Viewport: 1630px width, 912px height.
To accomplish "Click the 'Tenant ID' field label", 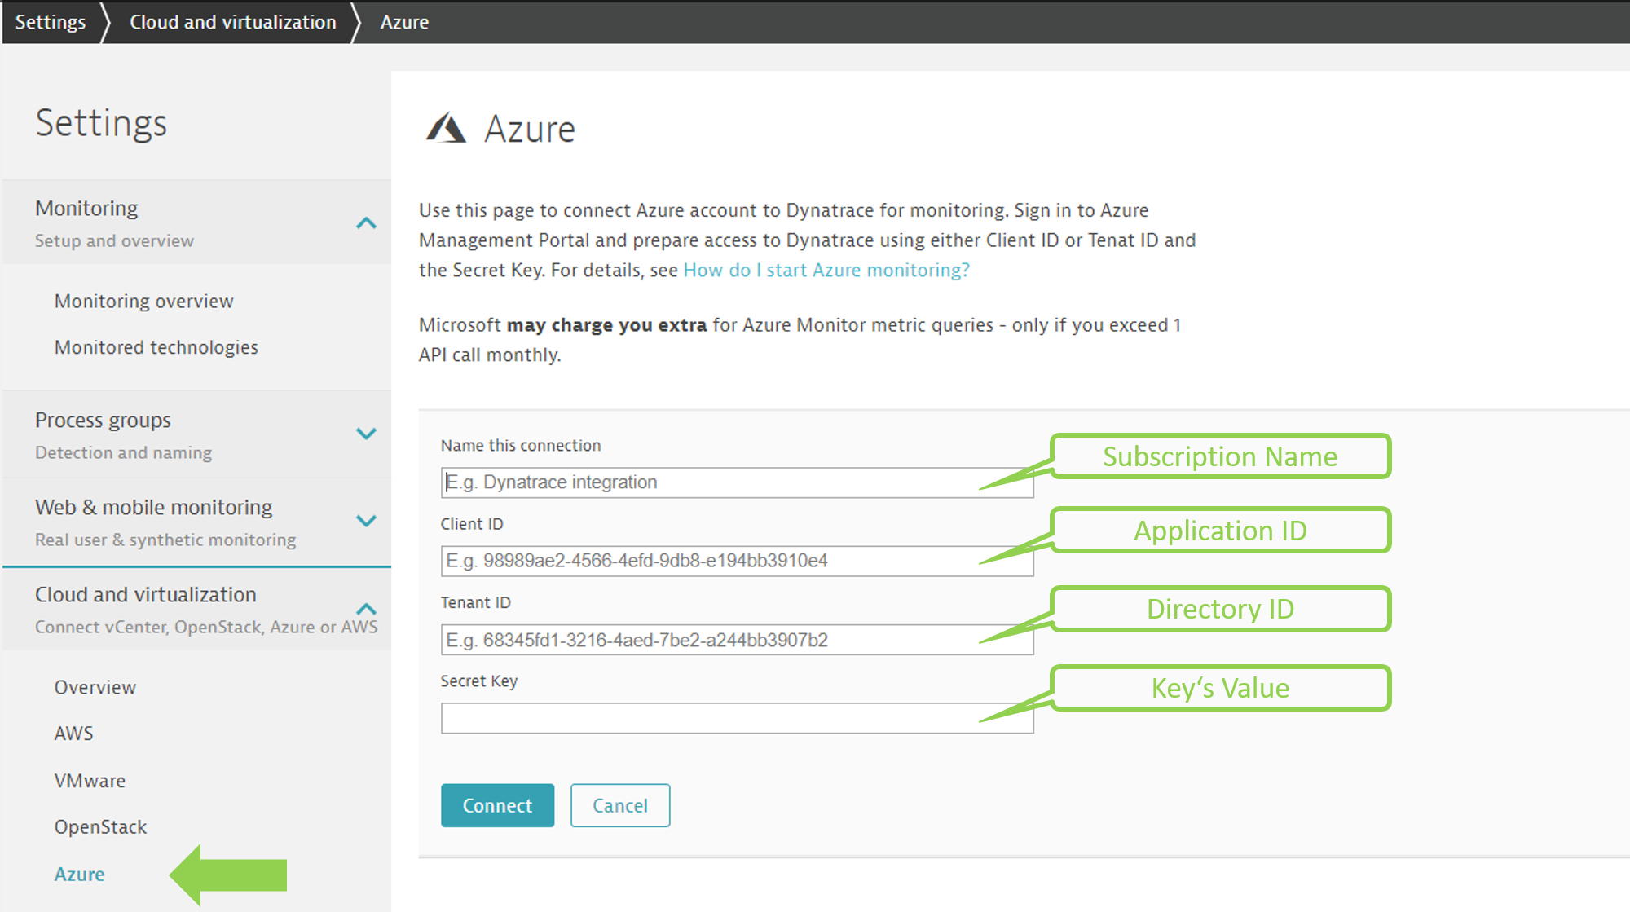I will pos(476,603).
